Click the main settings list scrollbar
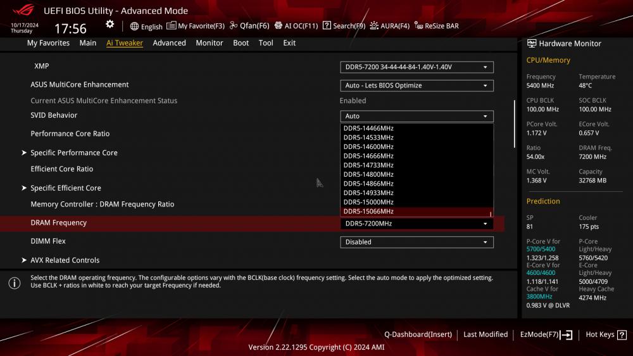 tap(514, 124)
